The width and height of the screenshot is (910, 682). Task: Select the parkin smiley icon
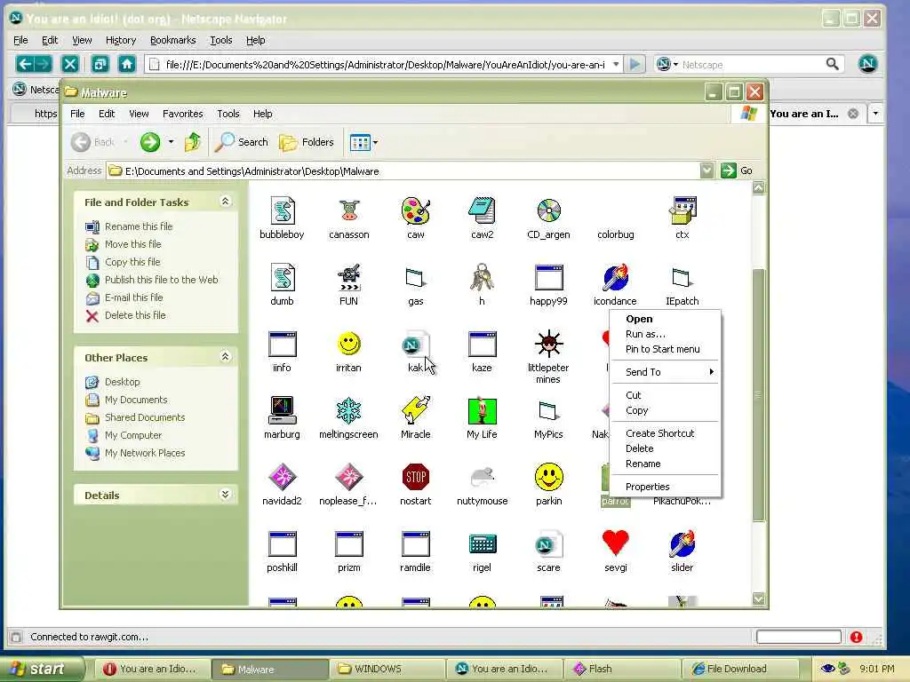click(x=548, y=477)
